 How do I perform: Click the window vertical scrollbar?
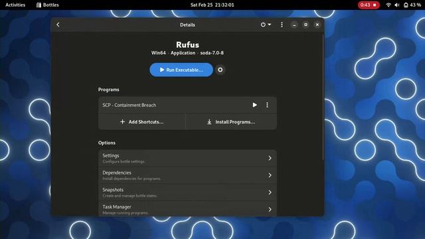[x=323, y=96]
